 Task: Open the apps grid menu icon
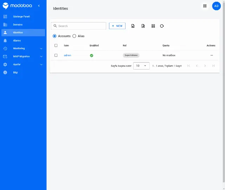[205, 6]
